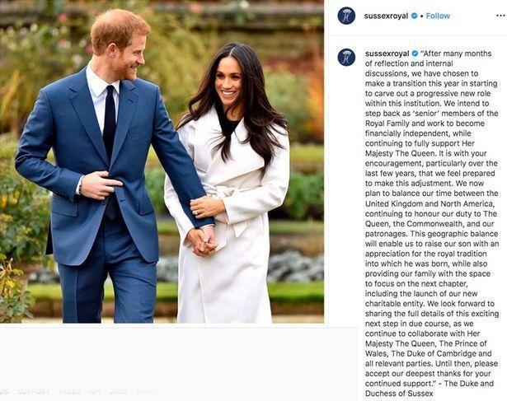Click the partially visible 'US' footer link
This screenshot has height=401, width=507.
tap(4, 391)
